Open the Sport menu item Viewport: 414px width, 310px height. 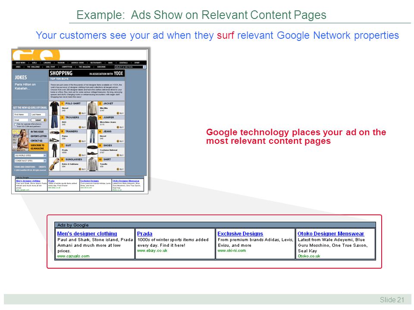click(x=137, y=63)
